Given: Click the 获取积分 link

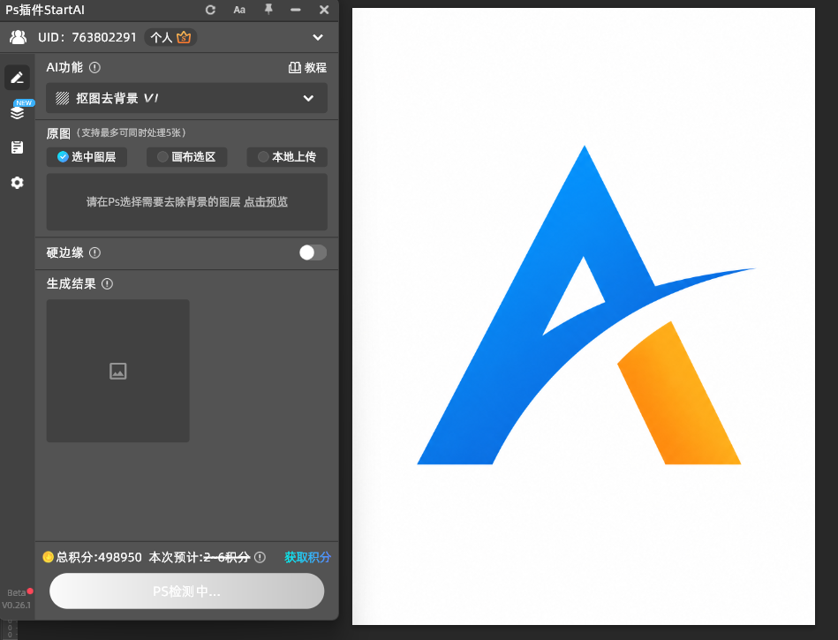Looking at the screenshot, I should click(x=307, y=557).
